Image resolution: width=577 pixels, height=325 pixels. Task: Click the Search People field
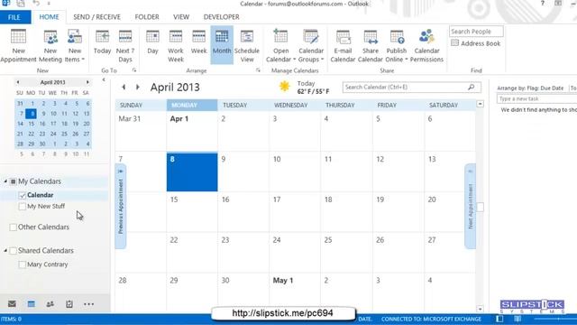coord(476,32)
